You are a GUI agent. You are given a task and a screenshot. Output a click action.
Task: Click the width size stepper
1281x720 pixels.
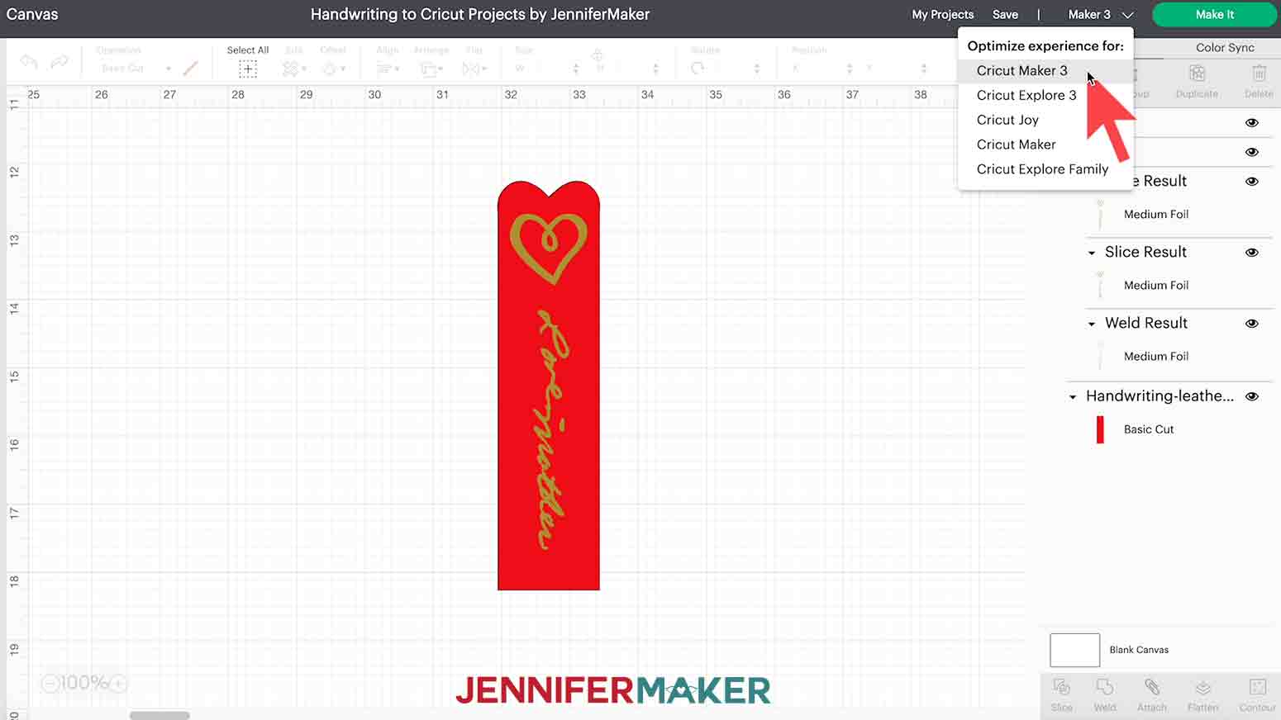coord(576,69)
